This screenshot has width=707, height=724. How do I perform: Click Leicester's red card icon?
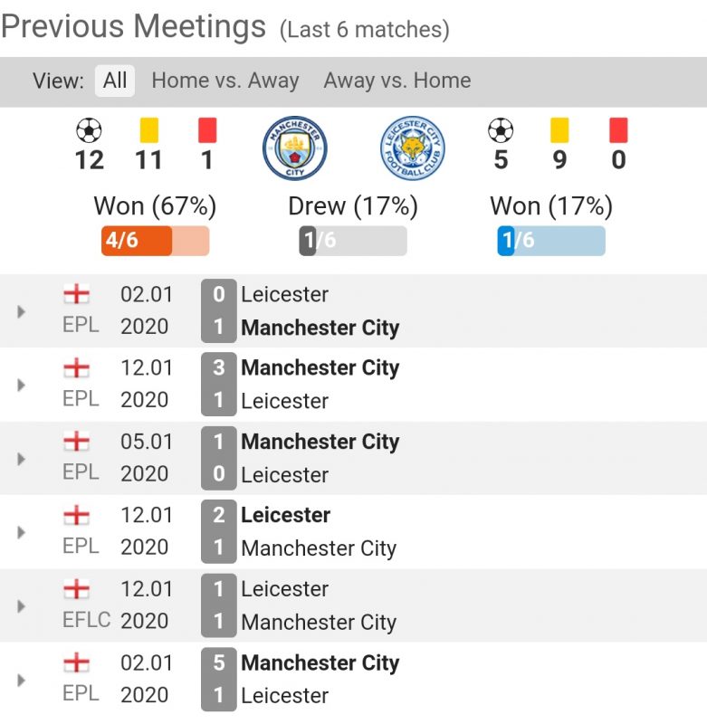(x=619, y=131)
